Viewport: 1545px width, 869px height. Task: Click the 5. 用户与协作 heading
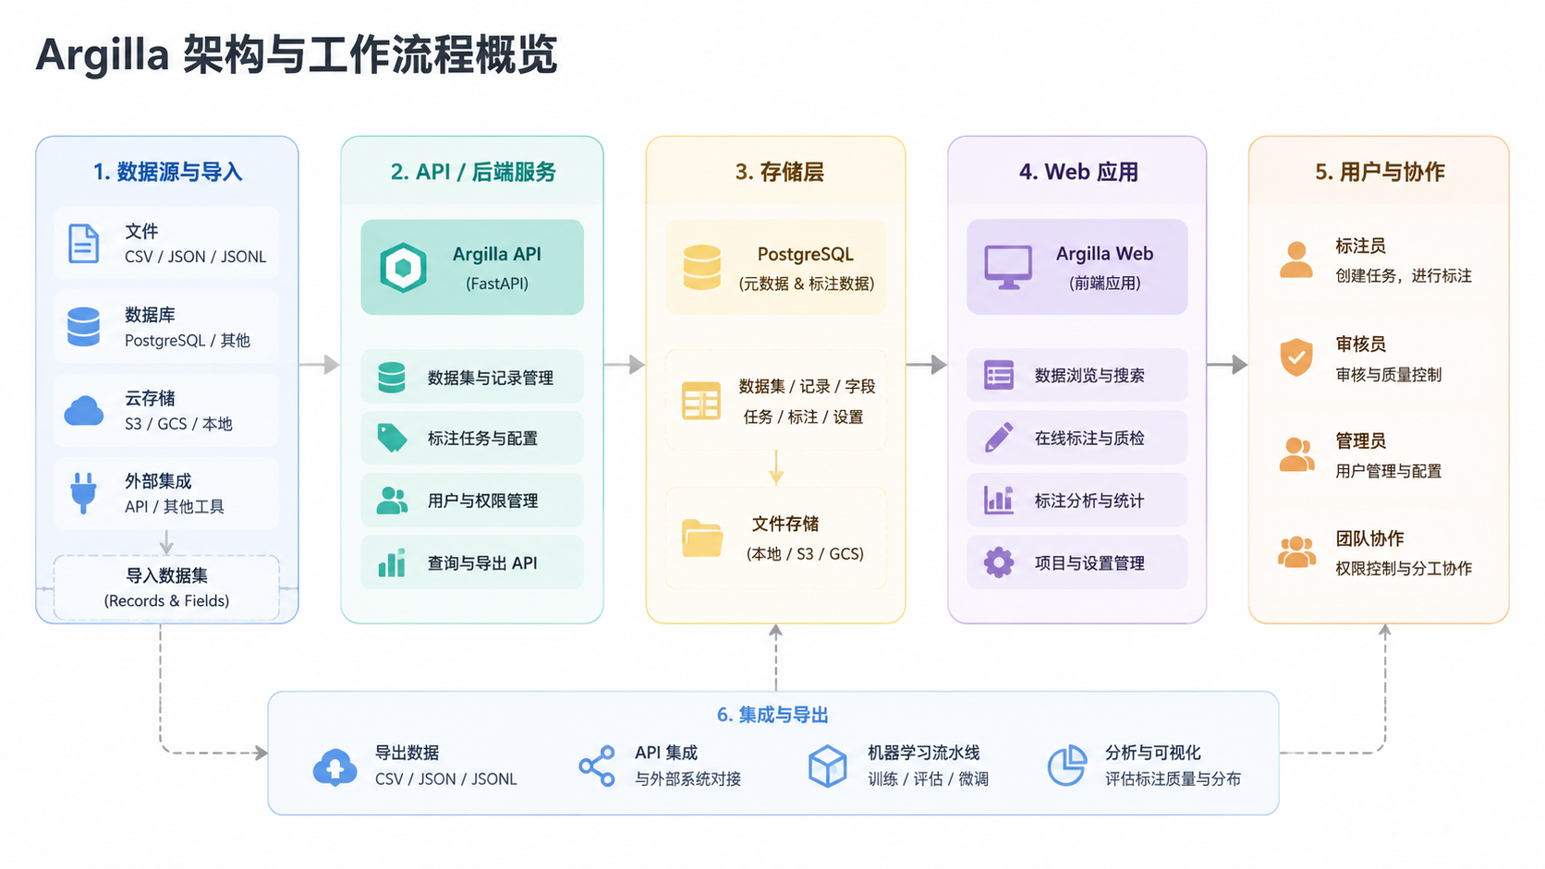pyautogui.click(x=1380, y=172)
